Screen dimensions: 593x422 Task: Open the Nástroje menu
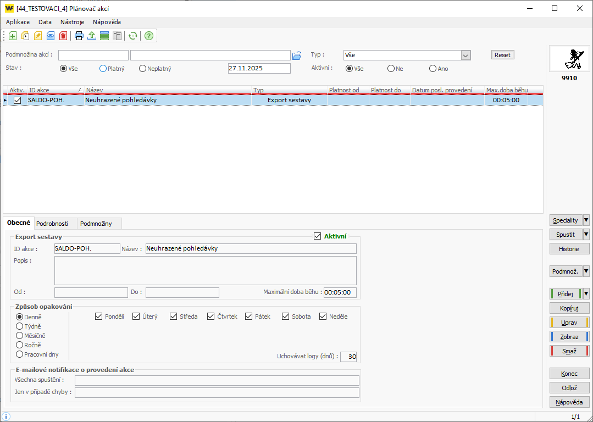pos(72,22)
